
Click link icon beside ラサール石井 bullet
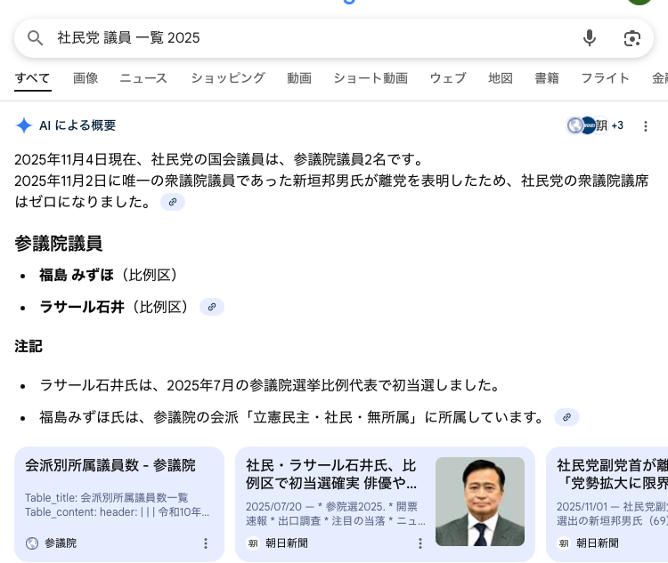[x=212, y=307]
